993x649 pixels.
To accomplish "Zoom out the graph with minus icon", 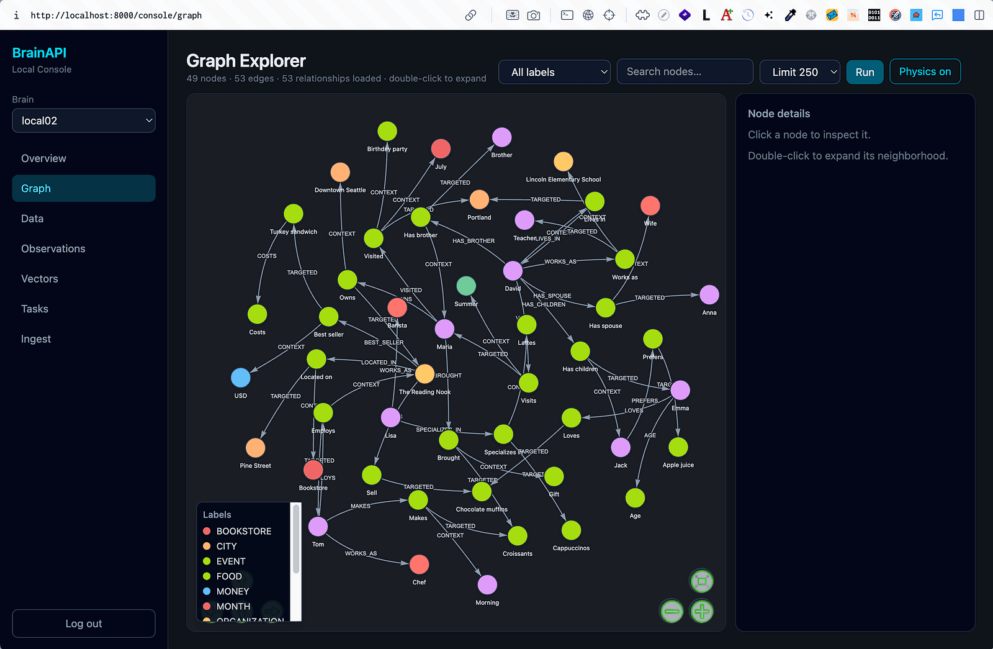I will 672,611.
